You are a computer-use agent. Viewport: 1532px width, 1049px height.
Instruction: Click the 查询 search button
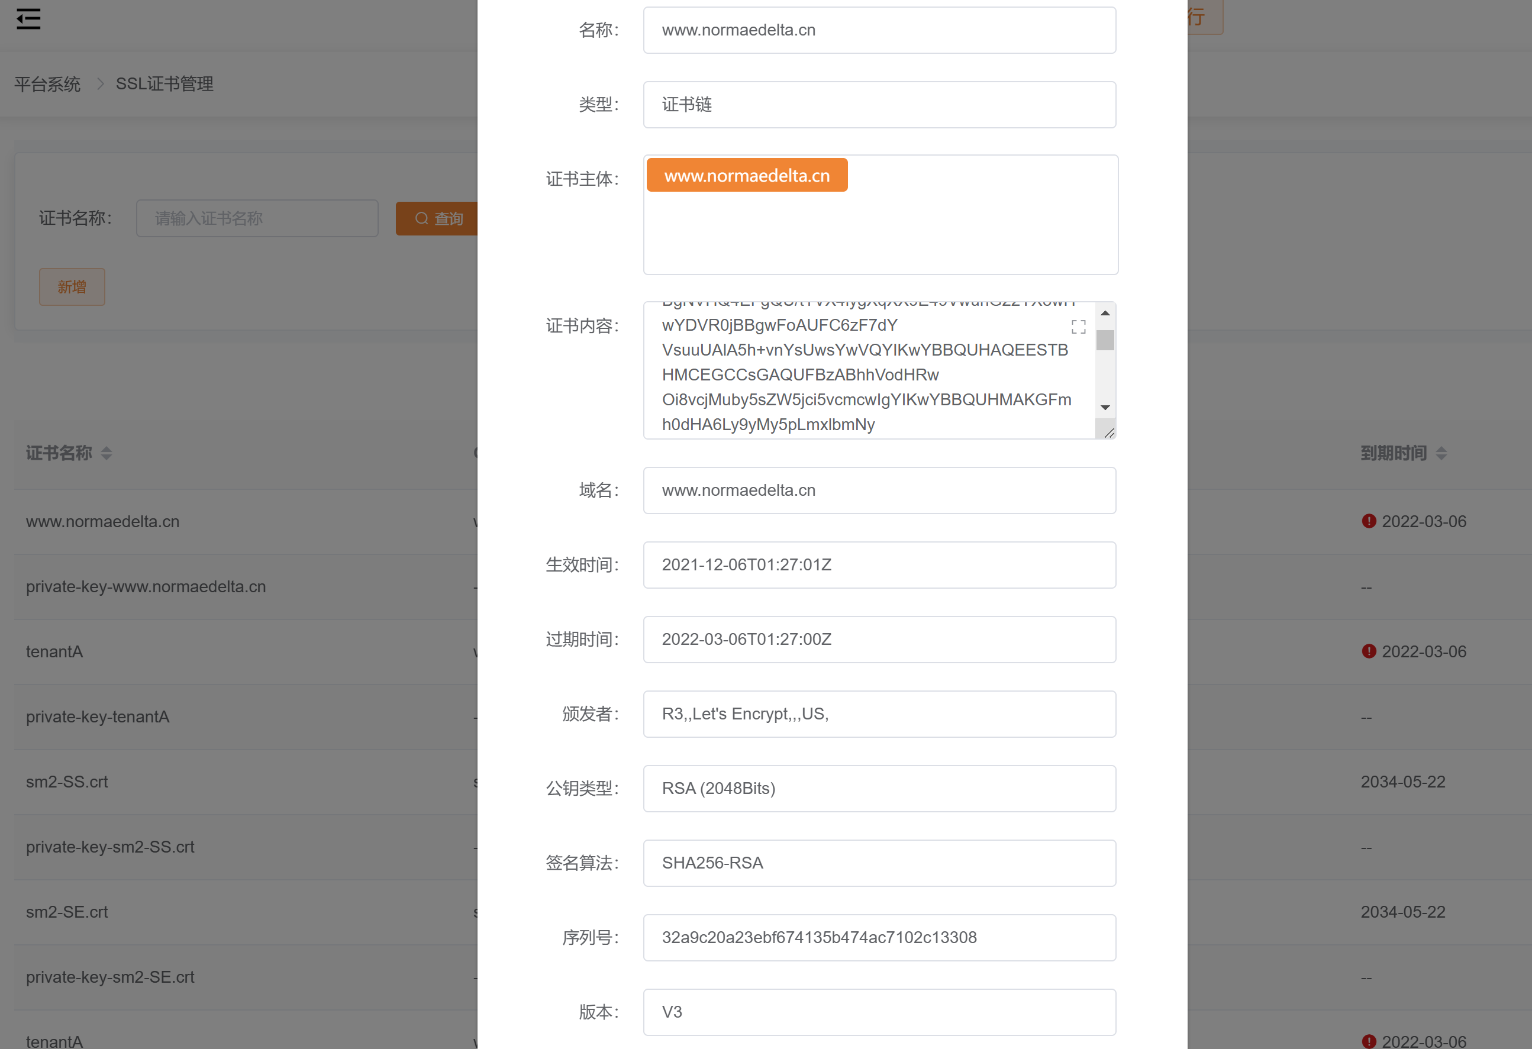tap(438, 219)
